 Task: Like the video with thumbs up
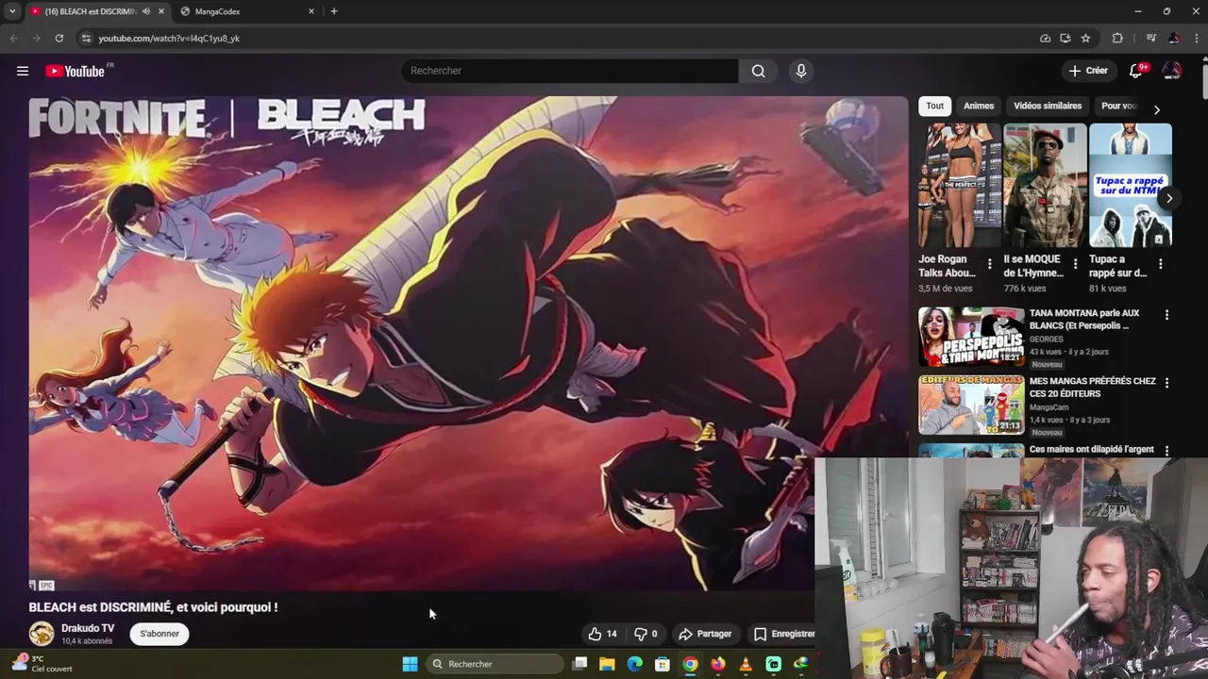click(x=602, y=634)
